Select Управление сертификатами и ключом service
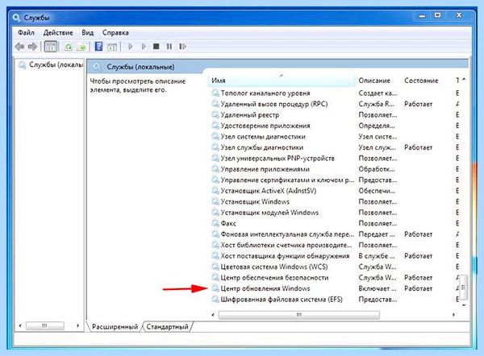 (x=287, y=180)
